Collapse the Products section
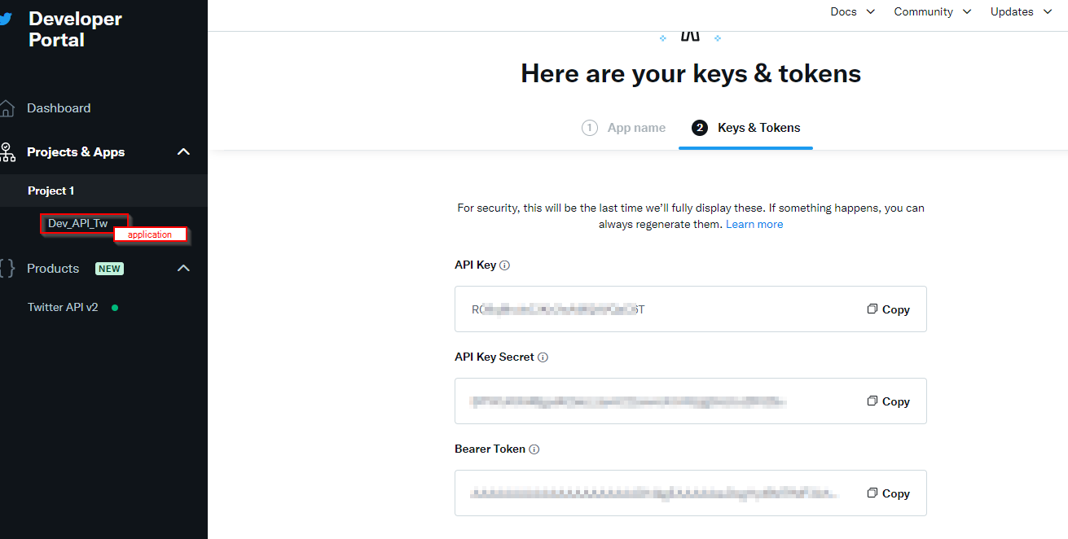The height and width of the screenshot is (539, 1068). coord(183,268)
